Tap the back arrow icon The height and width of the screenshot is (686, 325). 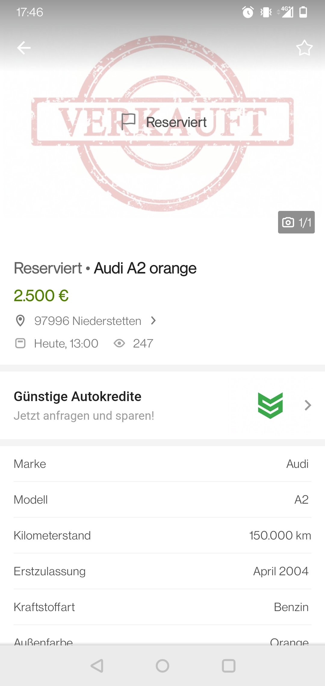point(24,48)
